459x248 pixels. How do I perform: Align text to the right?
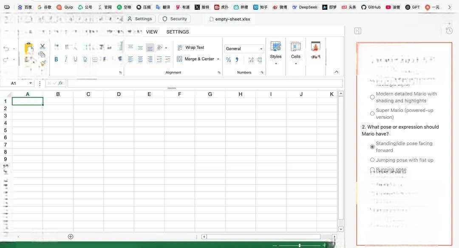[150, 59]
